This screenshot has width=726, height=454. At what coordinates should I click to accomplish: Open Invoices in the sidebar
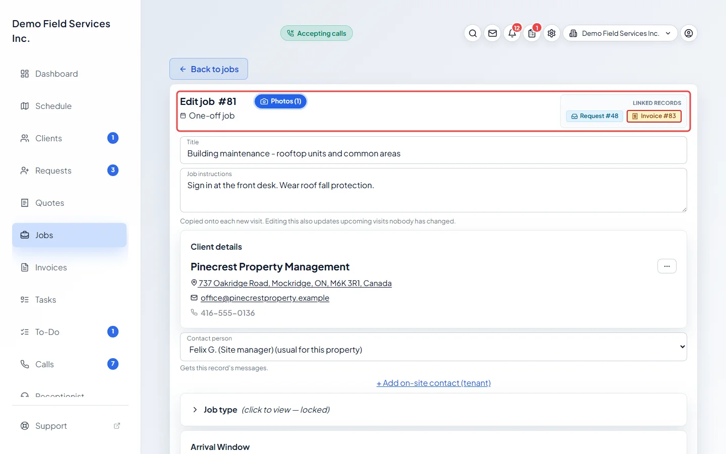coord(69,267)
